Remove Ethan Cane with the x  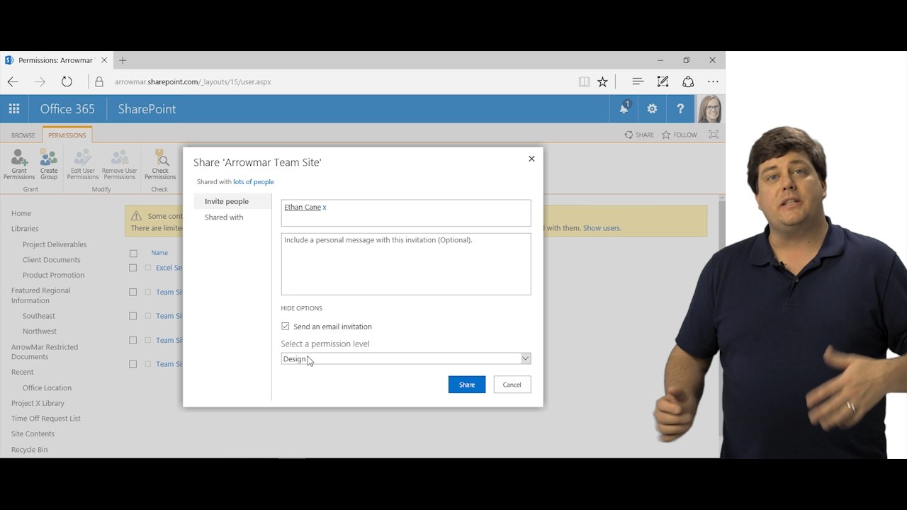point(325,207)
